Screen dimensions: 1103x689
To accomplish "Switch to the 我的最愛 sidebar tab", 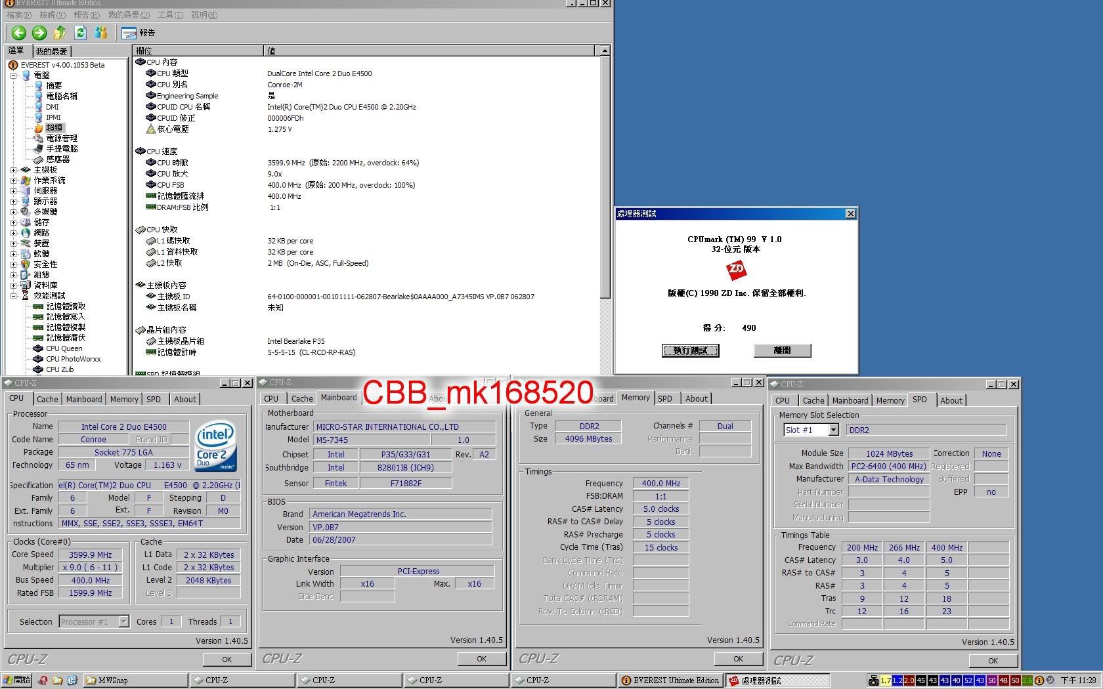I will pos(51,51).
